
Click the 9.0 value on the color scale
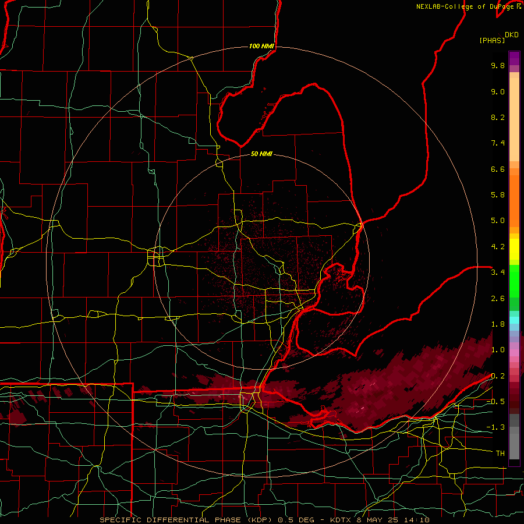tap(498, 91)
